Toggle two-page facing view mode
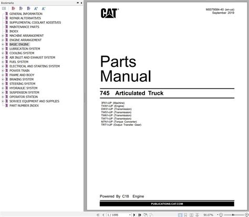This screenshot has height=217, width=249. pyautogui.click(x=192, y=215)
